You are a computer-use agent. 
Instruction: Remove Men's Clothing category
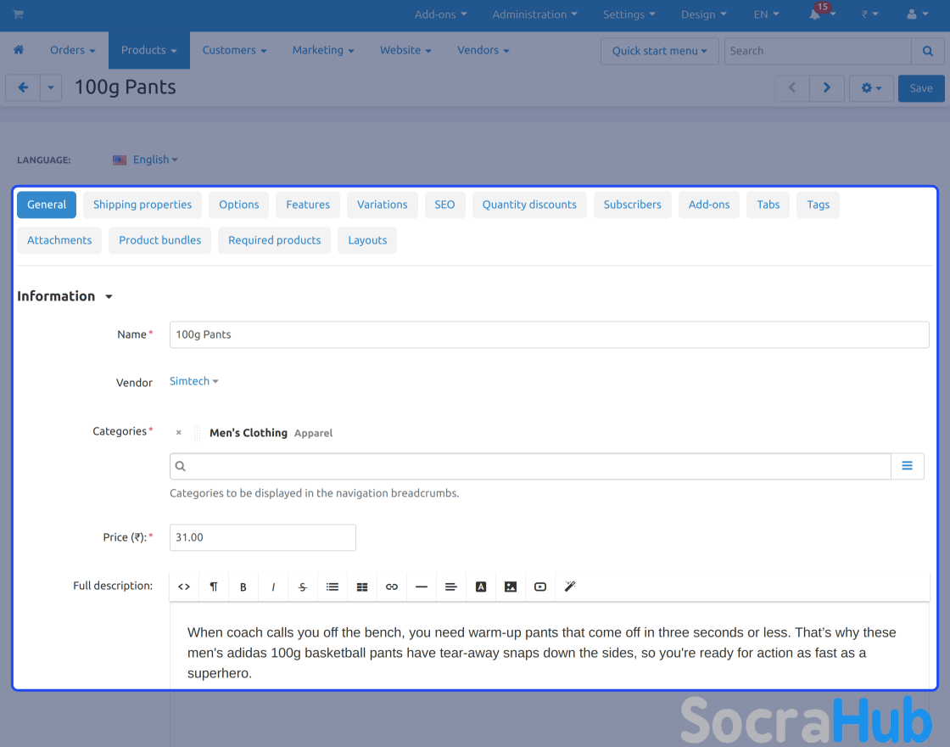tap(178, 433)
